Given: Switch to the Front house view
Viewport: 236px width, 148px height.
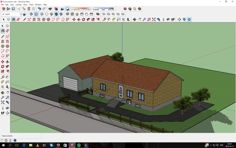Looking at the screenshot, I should 77,14.
